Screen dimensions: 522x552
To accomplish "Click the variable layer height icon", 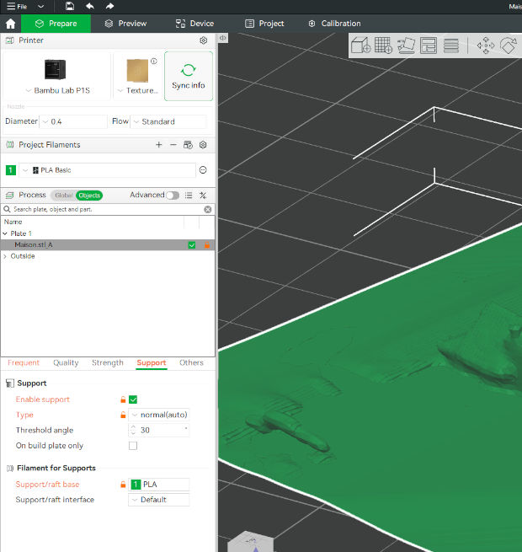I will pos(451,46).
